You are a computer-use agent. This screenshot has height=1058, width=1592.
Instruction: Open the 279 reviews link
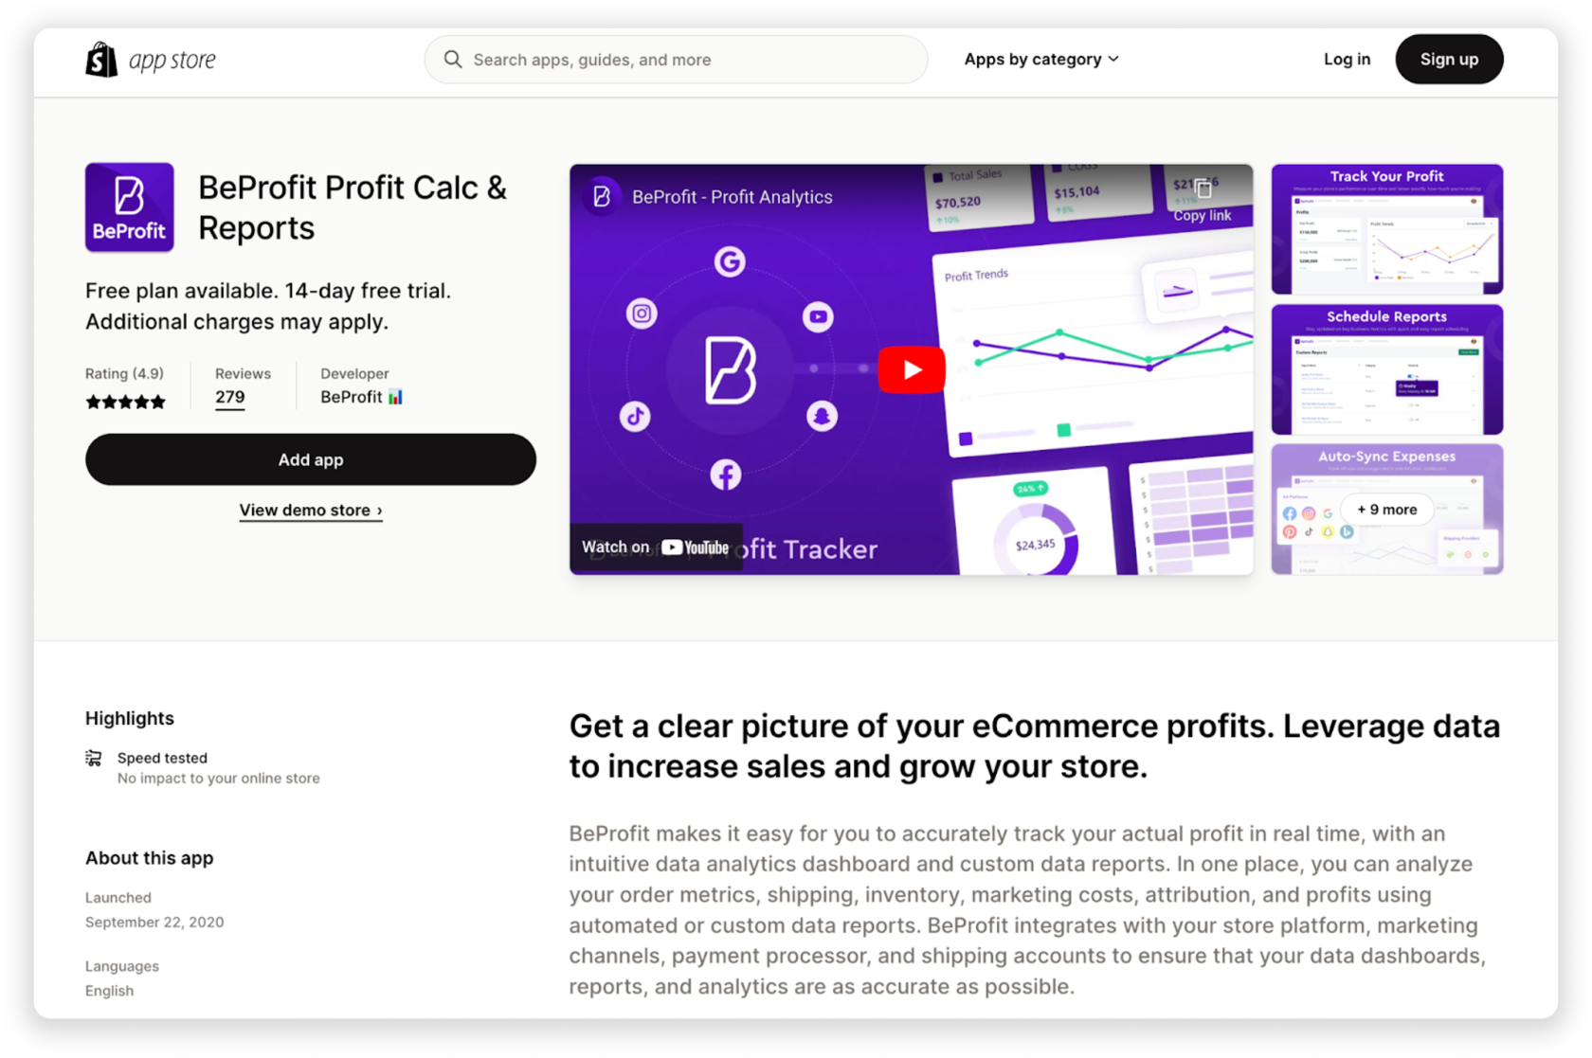coord(229,397)
